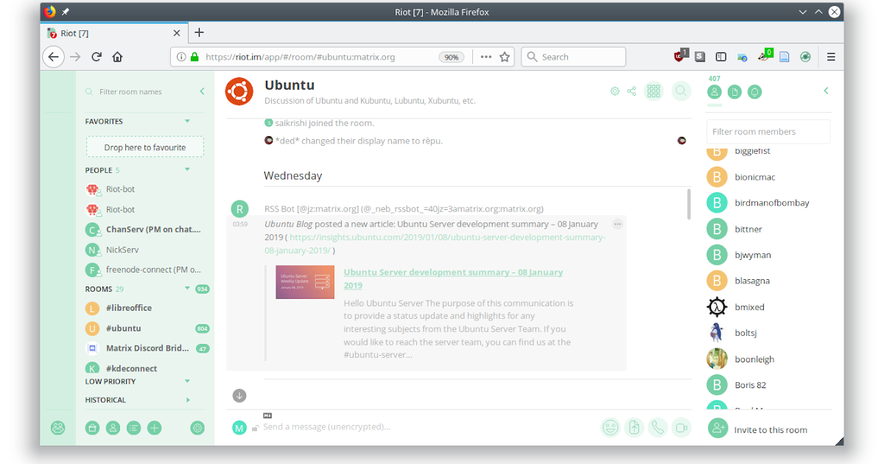
Task: Share the Ubuntu room via share icon
Action: pyautogui.click(x=631, y=91)
